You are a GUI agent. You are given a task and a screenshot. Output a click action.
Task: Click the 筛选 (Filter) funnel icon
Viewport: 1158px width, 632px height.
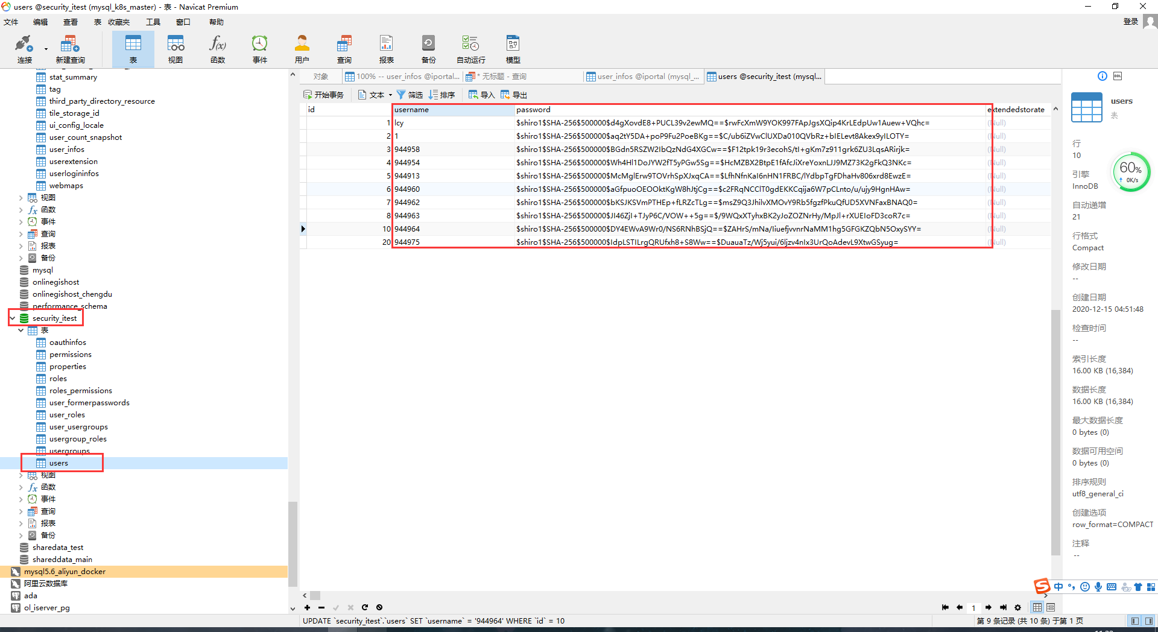pos(401,95)
